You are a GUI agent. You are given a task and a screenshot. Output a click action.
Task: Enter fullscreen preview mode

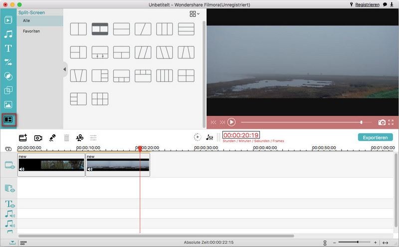coord(391,122)
